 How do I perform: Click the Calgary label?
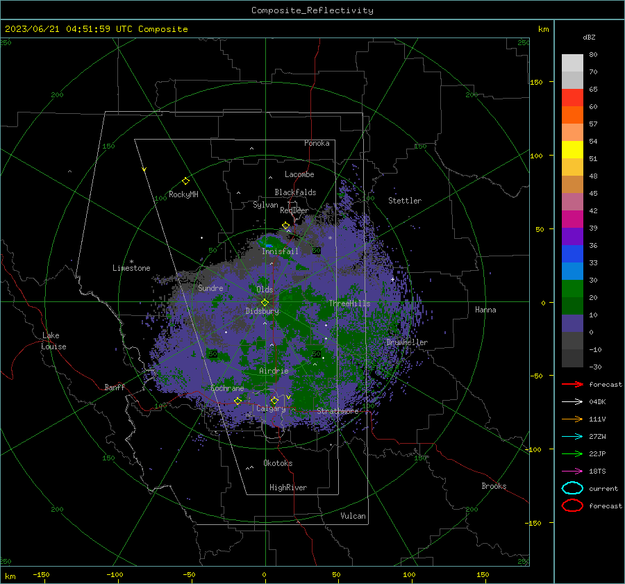coord(271,408)
